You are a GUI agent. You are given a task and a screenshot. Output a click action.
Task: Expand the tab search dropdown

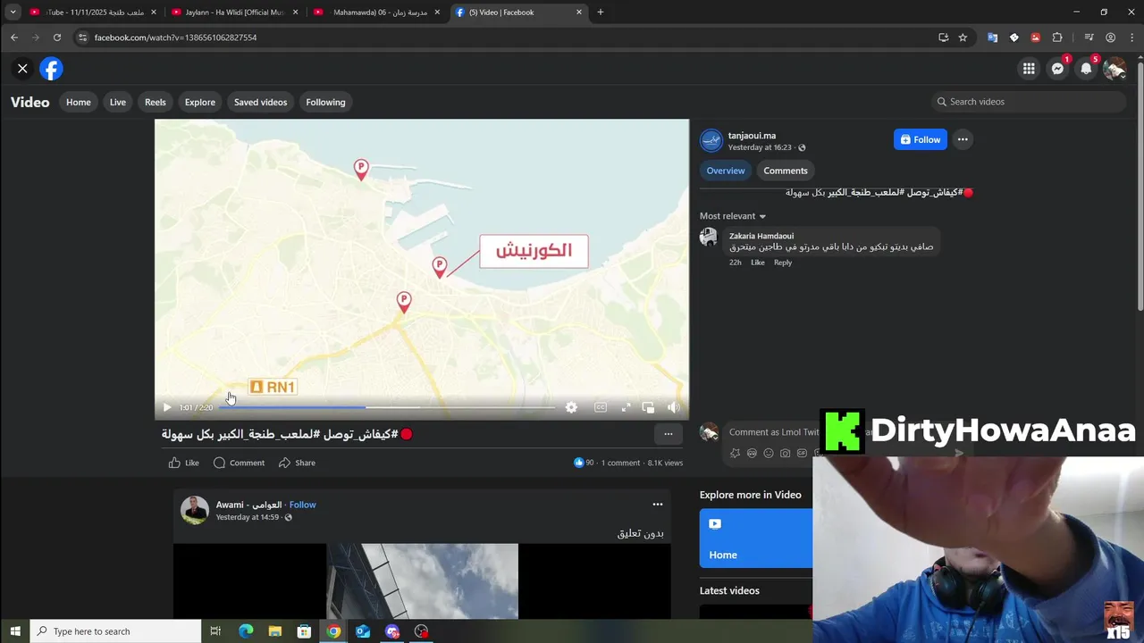coord(13,13)
